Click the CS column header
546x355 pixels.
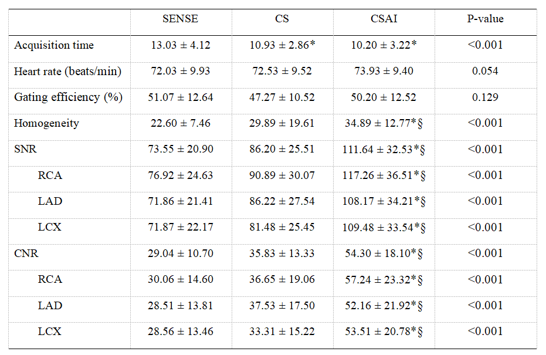point(282,19)
